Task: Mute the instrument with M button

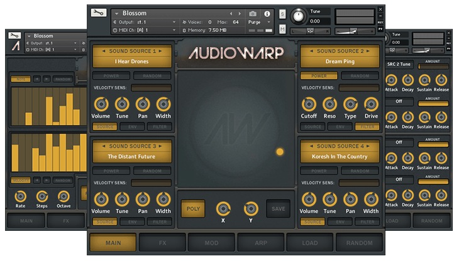Action: 282,29
